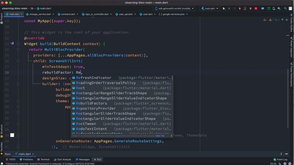294x165 pixels.
Task: Choose Rect completion suggestion
Action: [x=122, y=88]
